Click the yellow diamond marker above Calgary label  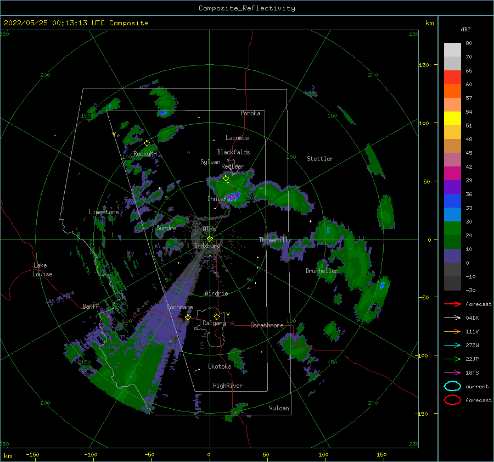(x=217, y=316)
